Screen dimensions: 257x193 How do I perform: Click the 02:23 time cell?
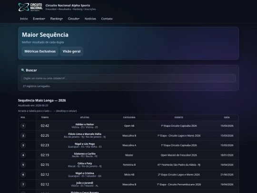(x=45, y=145)
